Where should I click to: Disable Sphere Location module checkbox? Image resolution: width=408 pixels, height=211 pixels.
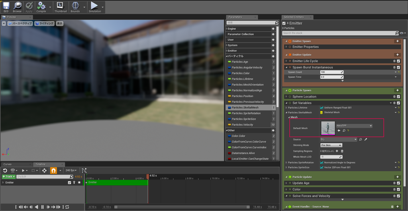coord(398,97)
